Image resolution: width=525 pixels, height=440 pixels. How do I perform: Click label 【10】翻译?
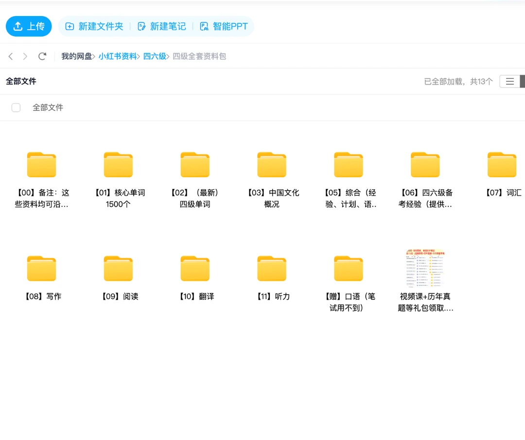coord(196,296)
